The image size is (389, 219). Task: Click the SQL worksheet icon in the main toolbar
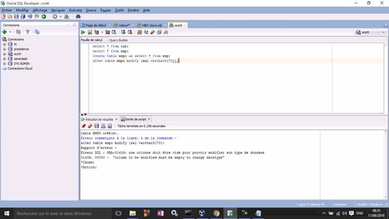[x=66, y=16]
